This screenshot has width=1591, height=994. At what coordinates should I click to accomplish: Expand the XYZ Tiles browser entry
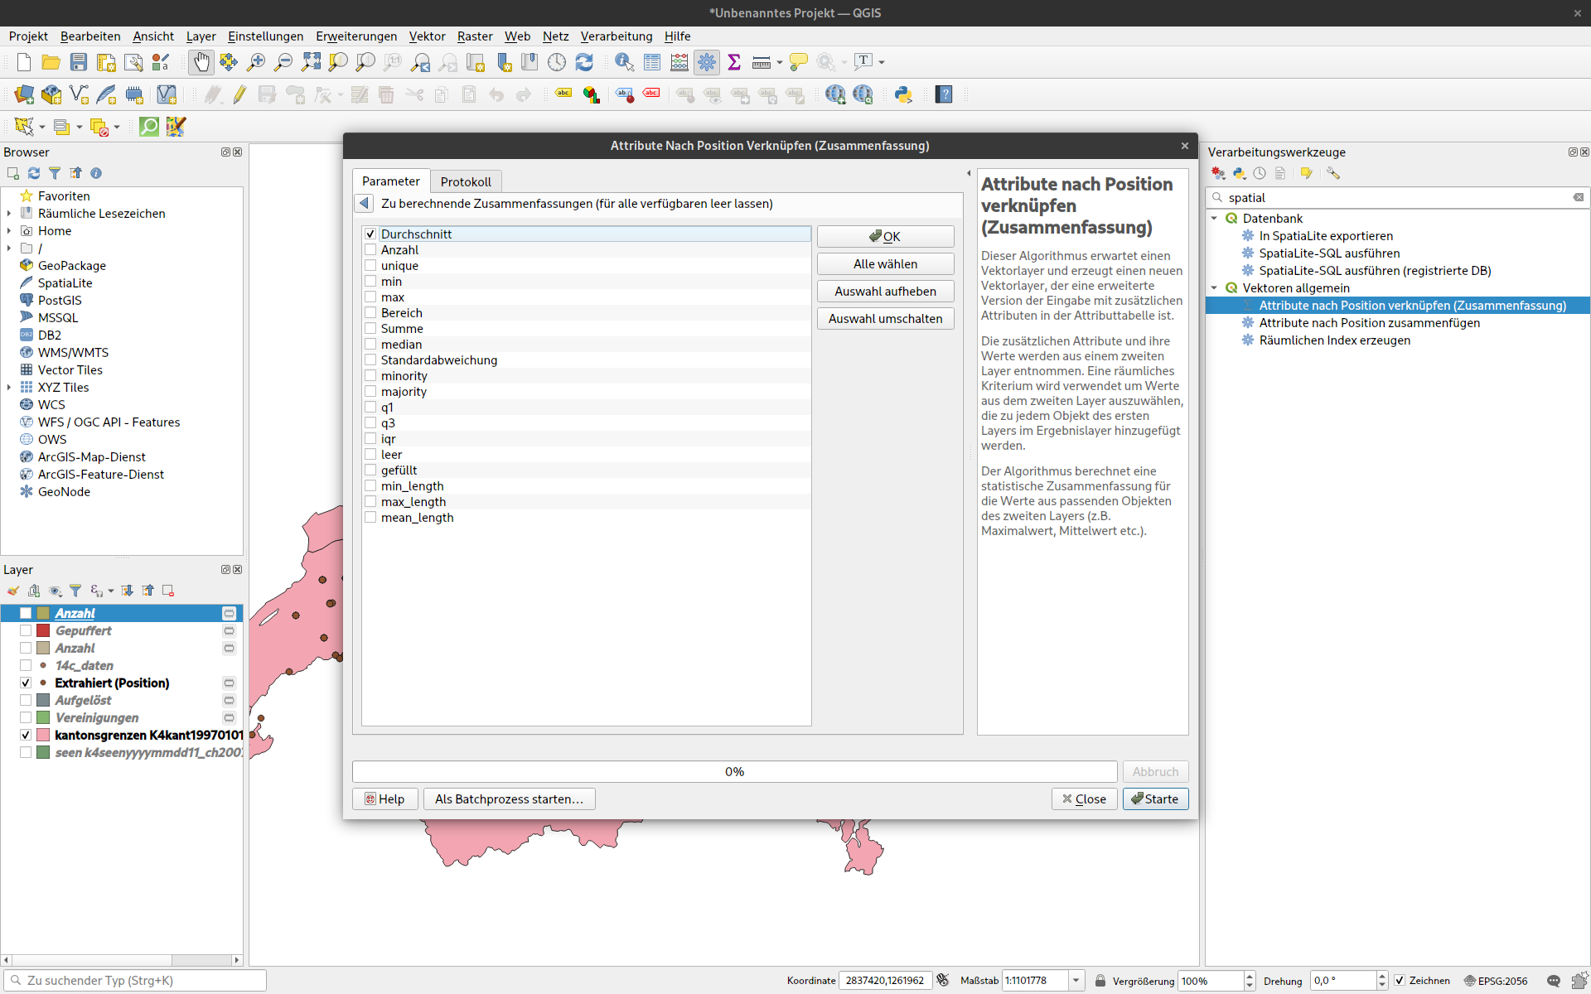coord(9,388)
